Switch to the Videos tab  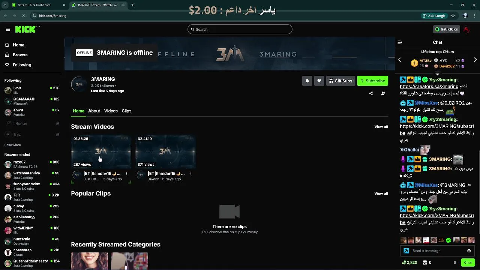[x=111, y=111]
